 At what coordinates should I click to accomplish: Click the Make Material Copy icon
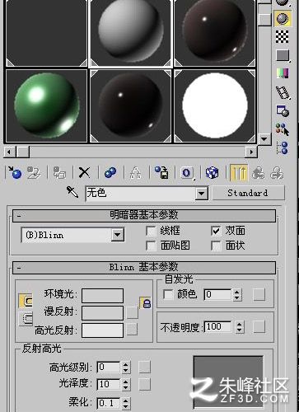click(110, 172)
